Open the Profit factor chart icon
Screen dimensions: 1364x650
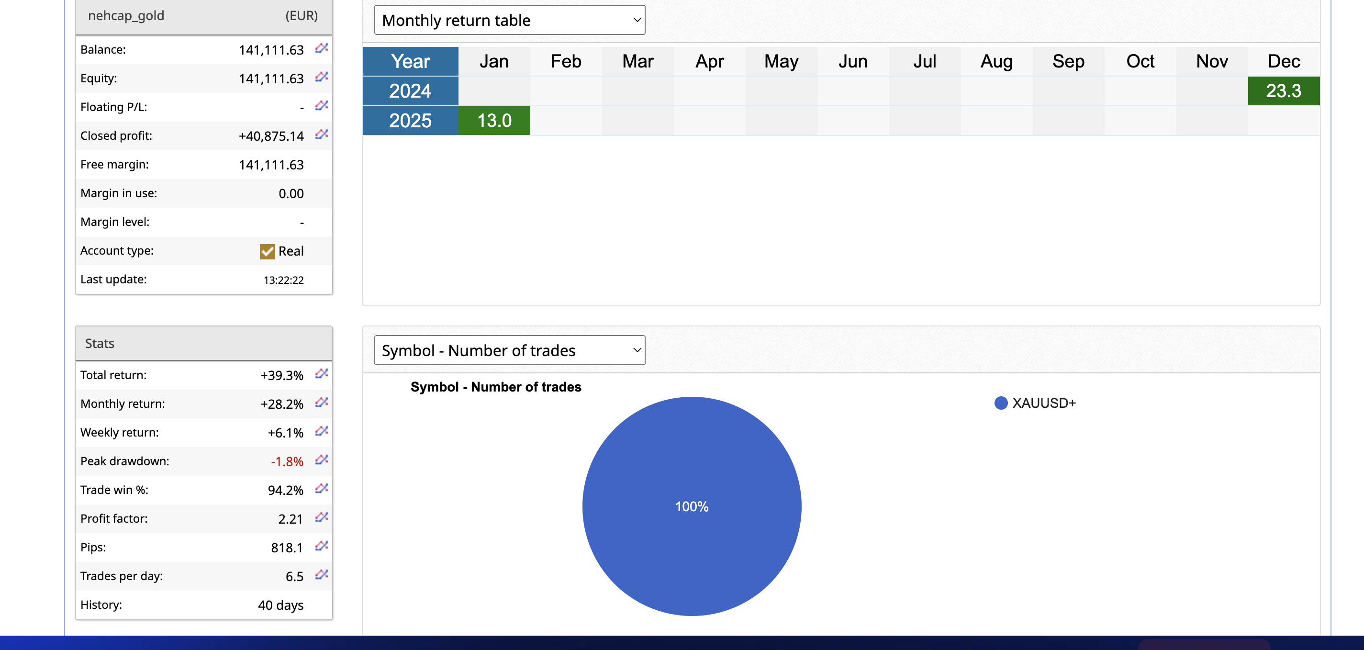pos(322,516)
